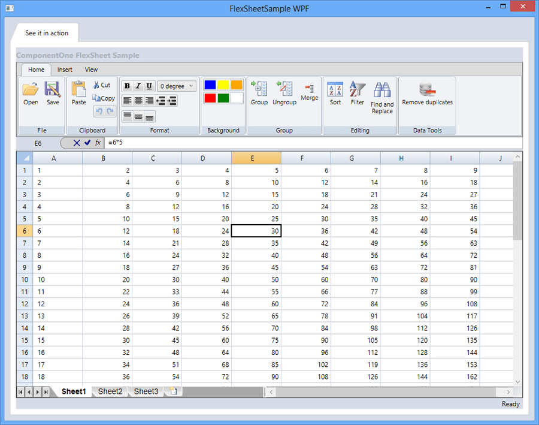Switch to the Insert ribbon tab

tap(65, 70)
